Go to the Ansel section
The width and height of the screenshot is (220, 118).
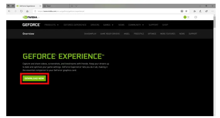click(127, 34)
